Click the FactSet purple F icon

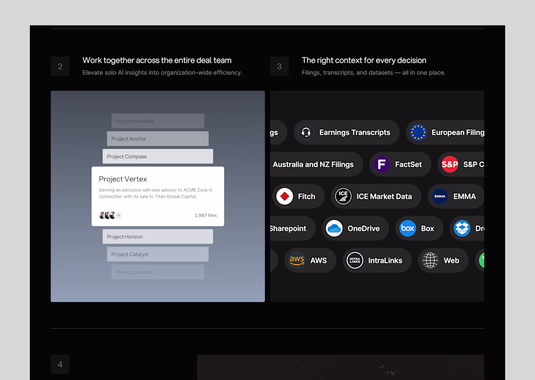point(382,164)
